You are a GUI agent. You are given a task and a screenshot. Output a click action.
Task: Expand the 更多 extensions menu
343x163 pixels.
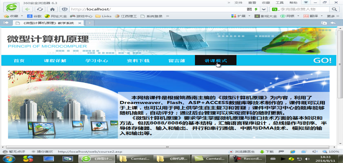[334, 16]
